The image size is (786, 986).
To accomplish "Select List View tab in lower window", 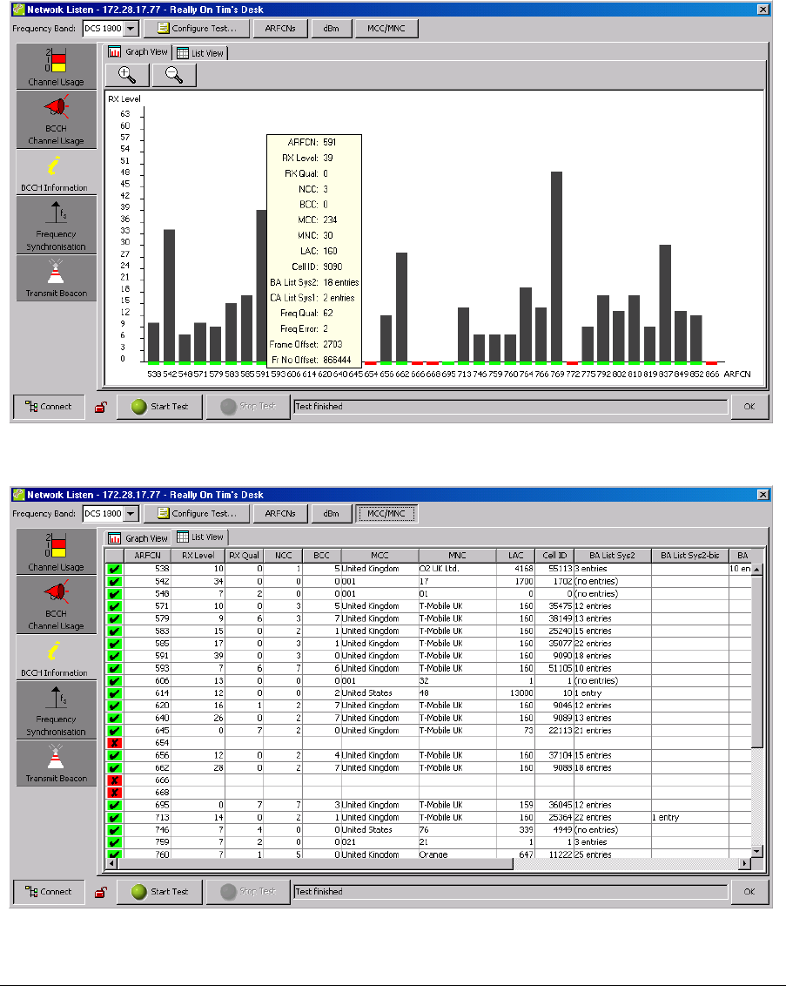I will pos(200,537).
